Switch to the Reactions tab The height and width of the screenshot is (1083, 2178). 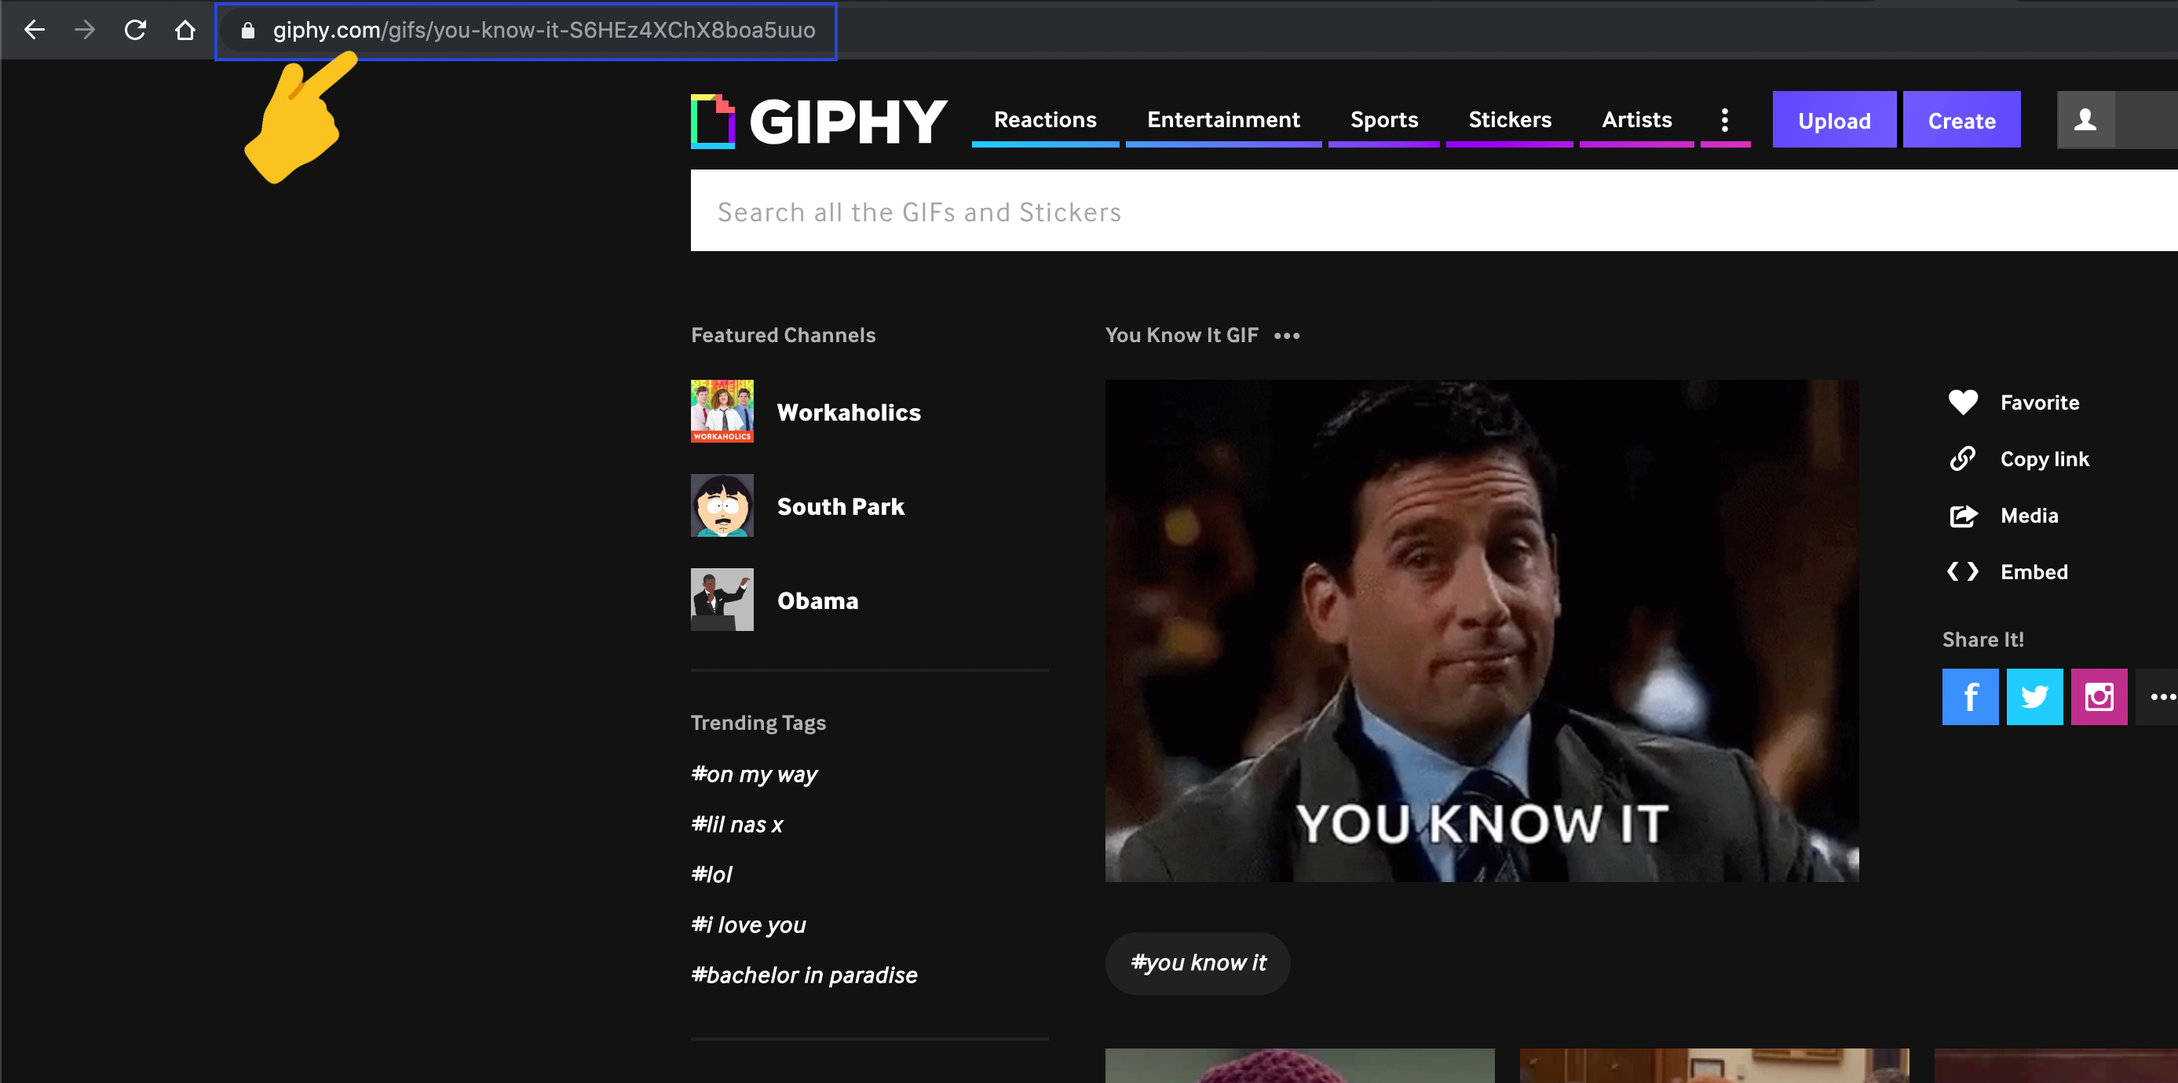pyautogui.click(x=1045, y=119)
